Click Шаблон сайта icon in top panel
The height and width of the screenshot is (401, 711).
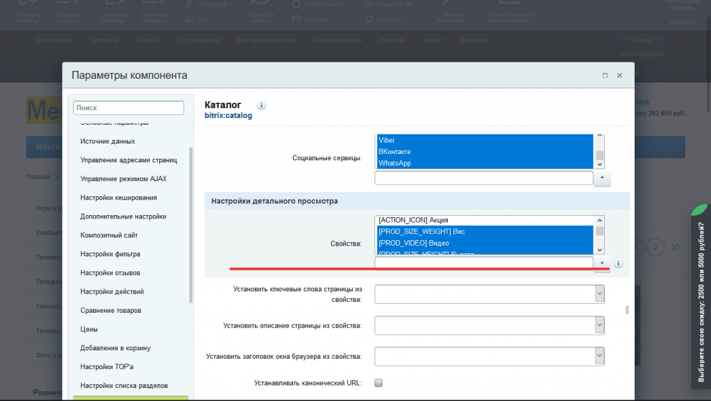click(x=296, y=4)
